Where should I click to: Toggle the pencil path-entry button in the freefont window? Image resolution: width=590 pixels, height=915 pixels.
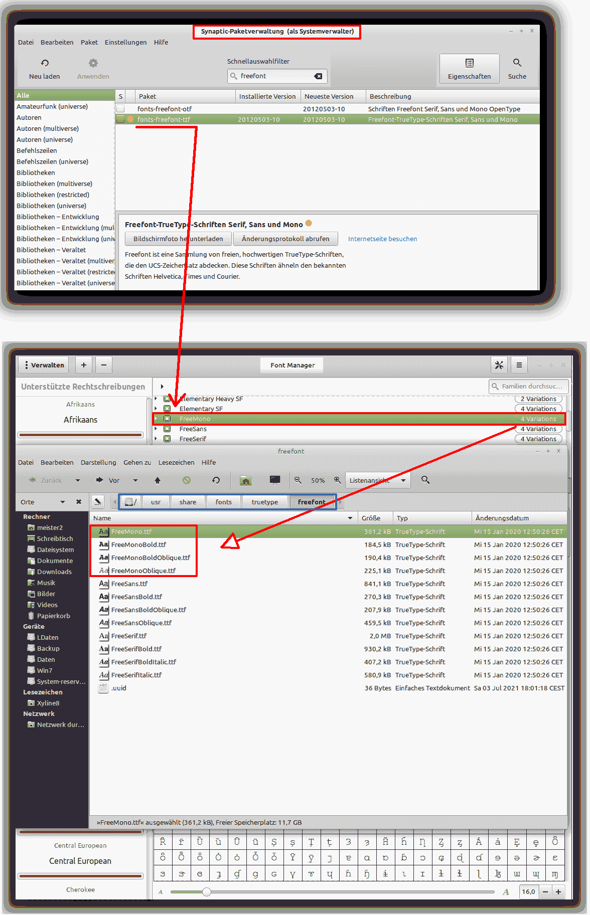(x=98, y=502)
